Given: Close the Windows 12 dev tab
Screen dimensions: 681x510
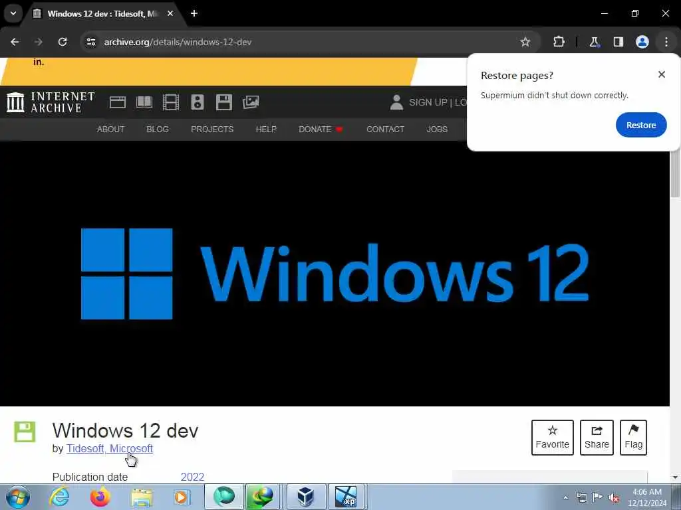Looking at the screenshot, I should pyautogui.click(x=170, y=14).
